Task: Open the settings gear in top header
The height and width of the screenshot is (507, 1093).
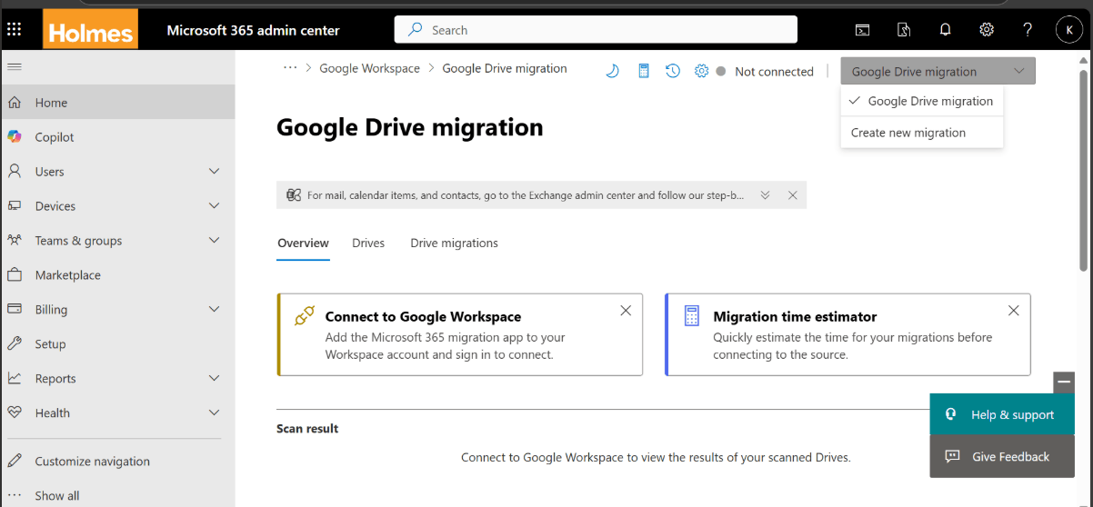Action: point(987,30)
